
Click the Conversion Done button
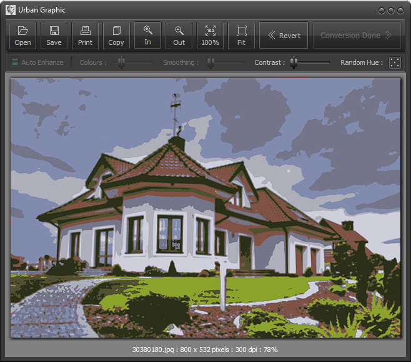(355, 36)
